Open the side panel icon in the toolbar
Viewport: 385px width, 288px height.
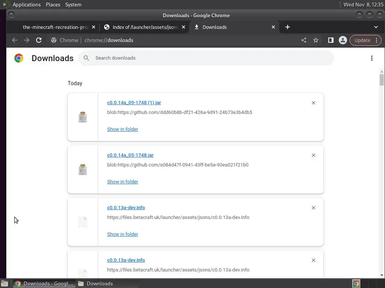[331, 40]
